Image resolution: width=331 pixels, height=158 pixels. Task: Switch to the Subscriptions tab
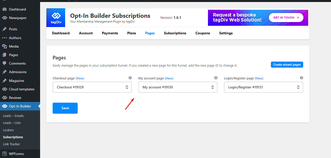point(175,33)
